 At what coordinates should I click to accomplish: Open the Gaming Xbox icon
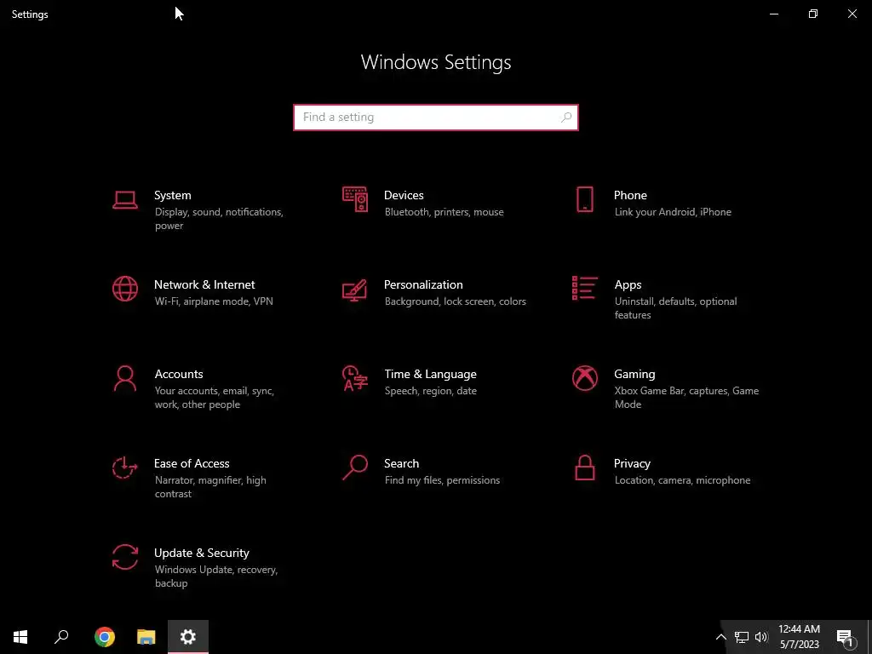pos(584,378)
